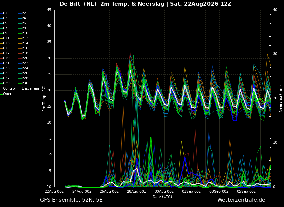
Task: Pick the P7 legend entry
Action: coord(5,28)
